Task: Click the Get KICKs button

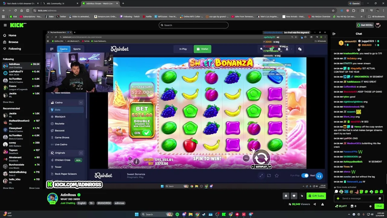Action: tap(365, 25)
